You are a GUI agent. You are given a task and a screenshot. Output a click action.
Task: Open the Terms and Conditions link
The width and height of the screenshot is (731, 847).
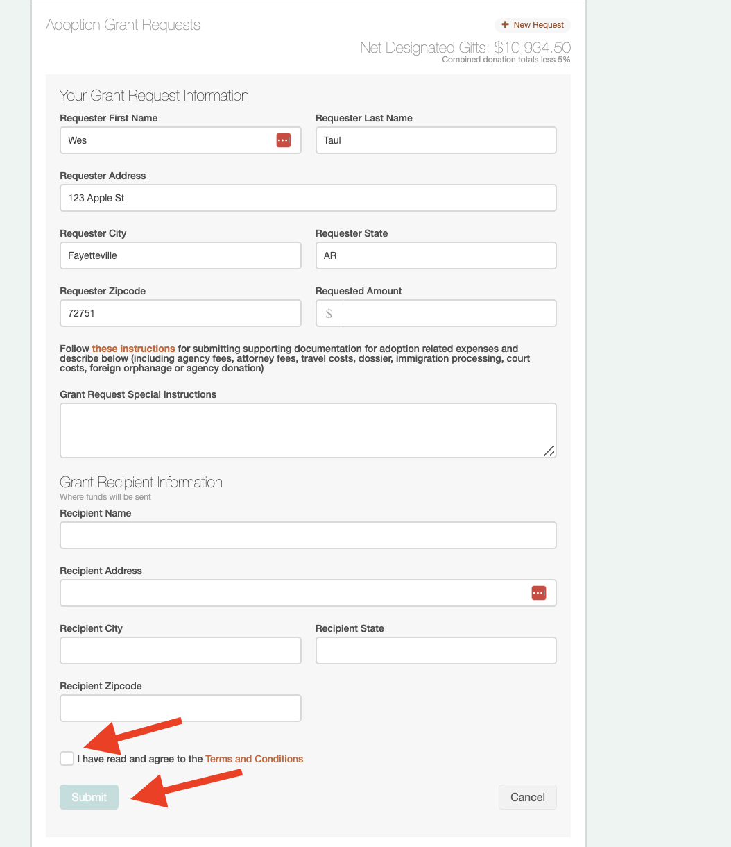(254, 759)
